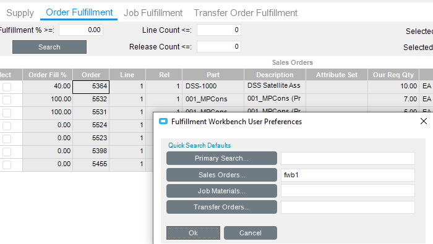Click the 10.00 required quantity cell
Viewport: 433px width, 244px height.
393,87
